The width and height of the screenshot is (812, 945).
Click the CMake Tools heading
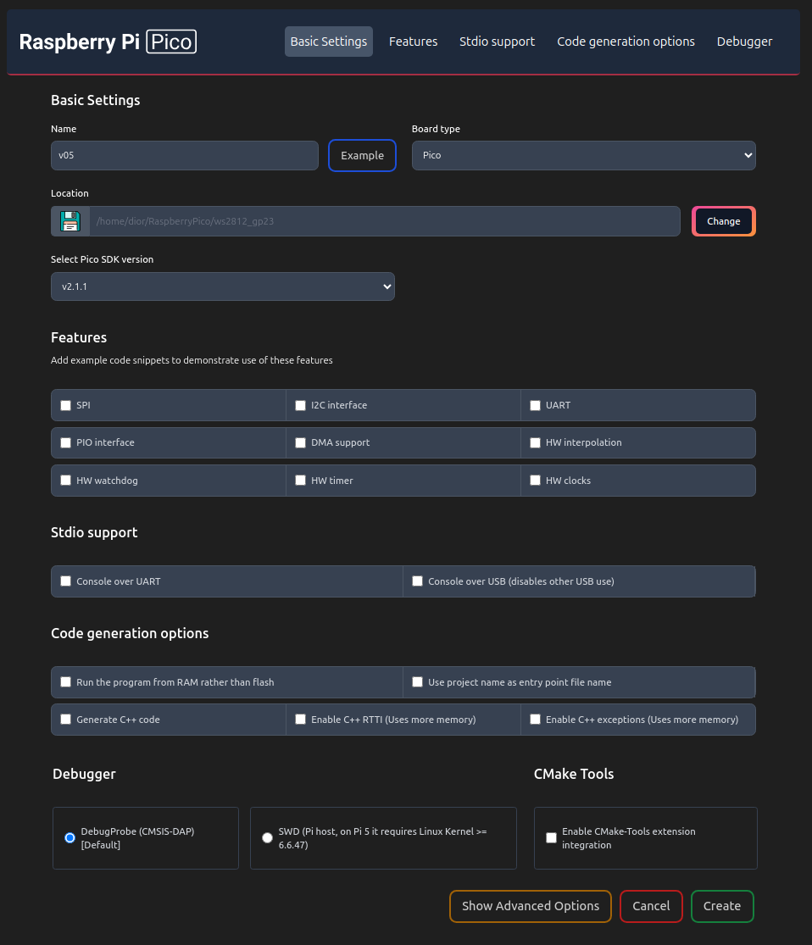point(574,774)
